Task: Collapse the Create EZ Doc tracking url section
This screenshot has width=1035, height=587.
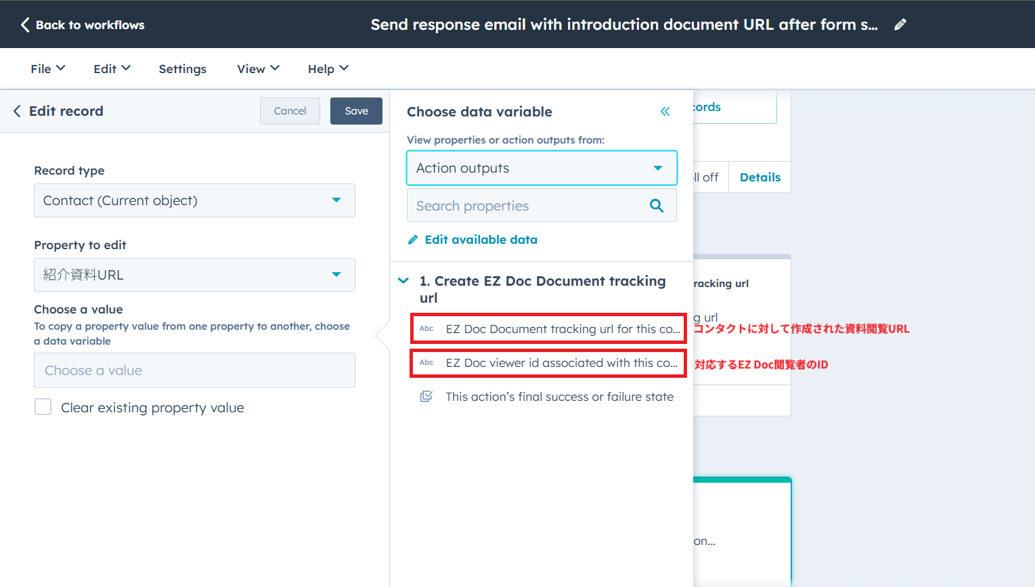Action: tap(403, 281)
